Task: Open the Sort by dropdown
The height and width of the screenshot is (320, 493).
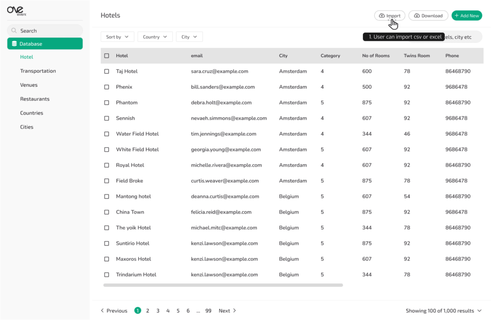Action: (117, 37)
